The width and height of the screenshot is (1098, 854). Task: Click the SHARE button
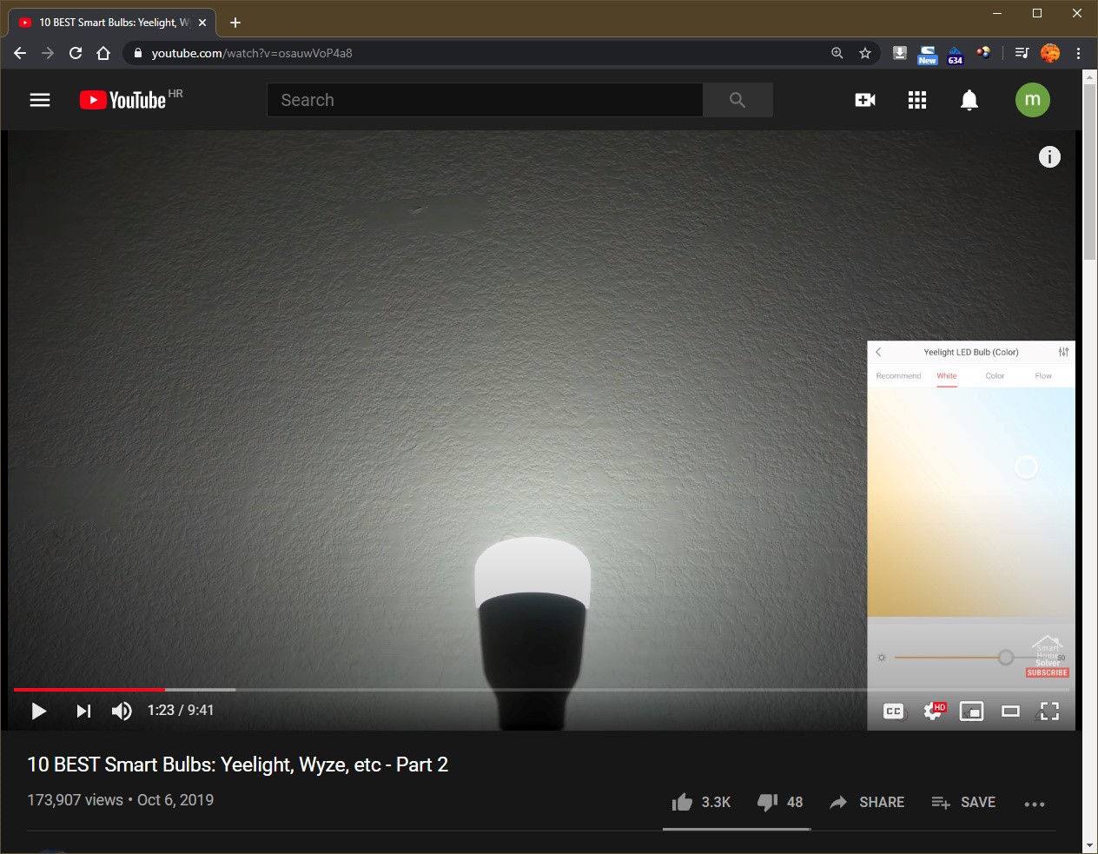pyautogui.click(x=867, y=802)
